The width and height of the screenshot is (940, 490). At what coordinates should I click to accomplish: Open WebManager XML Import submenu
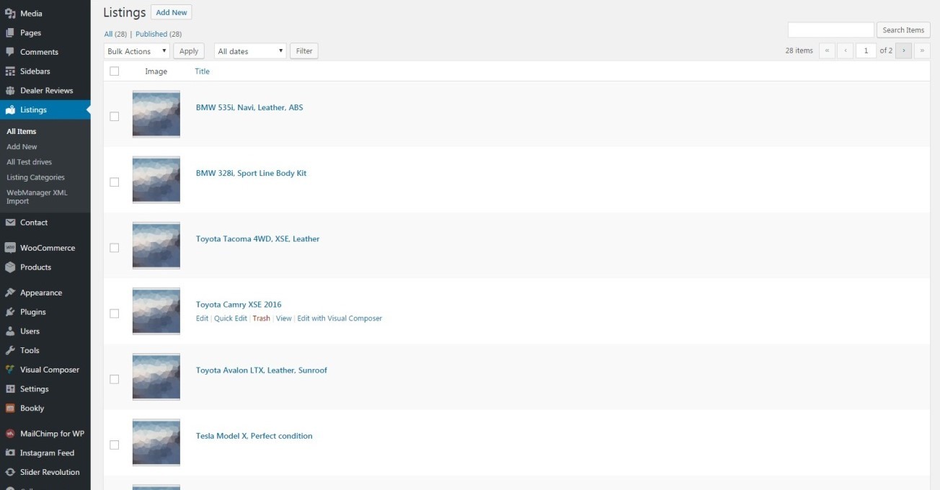[37, 197]
